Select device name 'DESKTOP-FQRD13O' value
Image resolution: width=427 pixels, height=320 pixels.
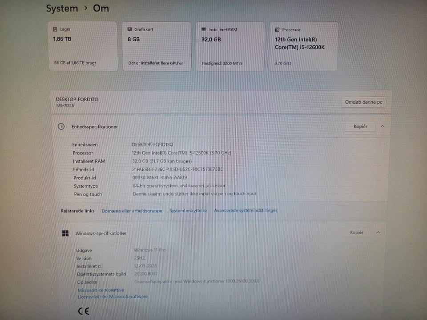(153, 144)
